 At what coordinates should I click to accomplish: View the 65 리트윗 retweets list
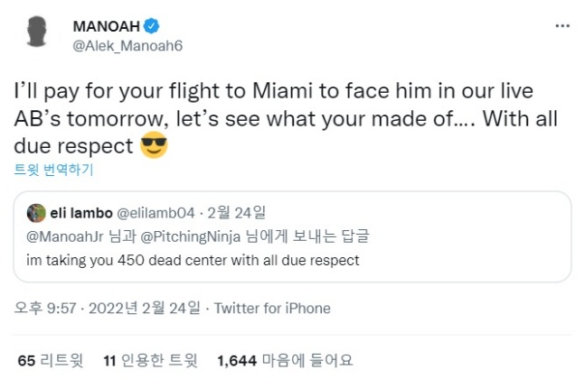tap(50, 361)
